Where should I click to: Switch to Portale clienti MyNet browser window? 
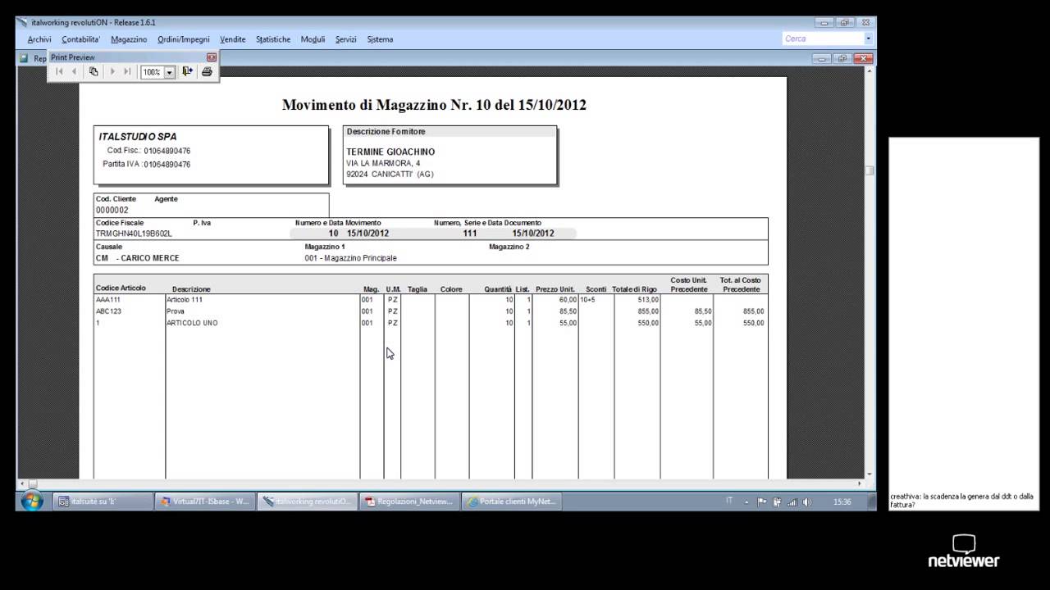(x=512, y=501)
